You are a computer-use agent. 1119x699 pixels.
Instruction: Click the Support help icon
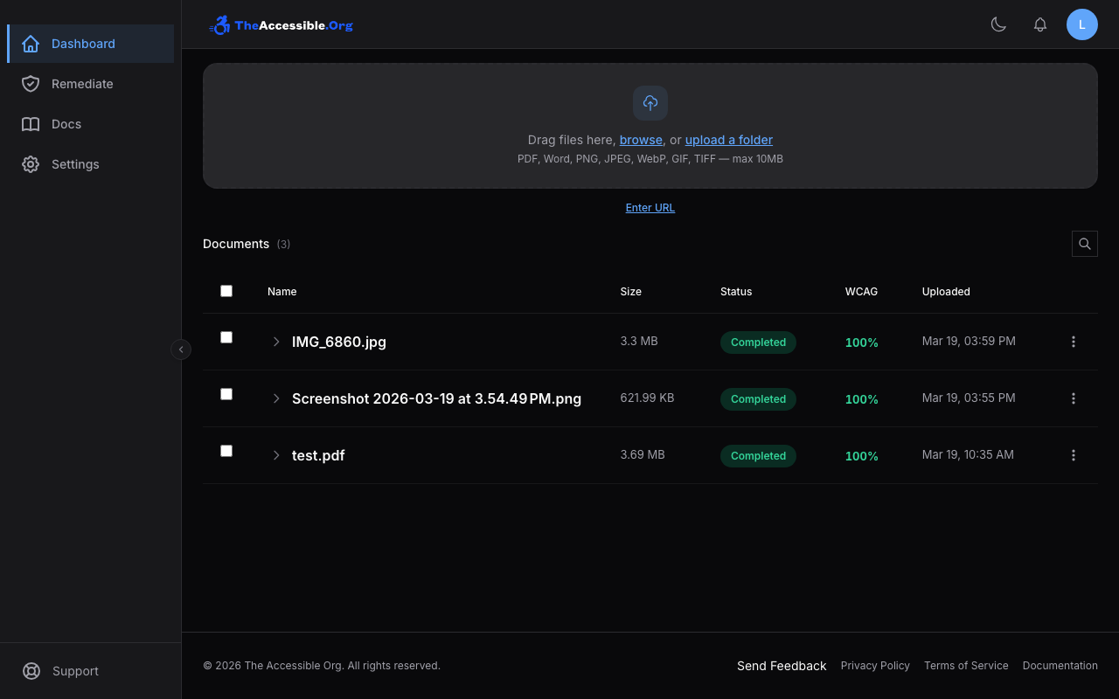click(31, 671)
